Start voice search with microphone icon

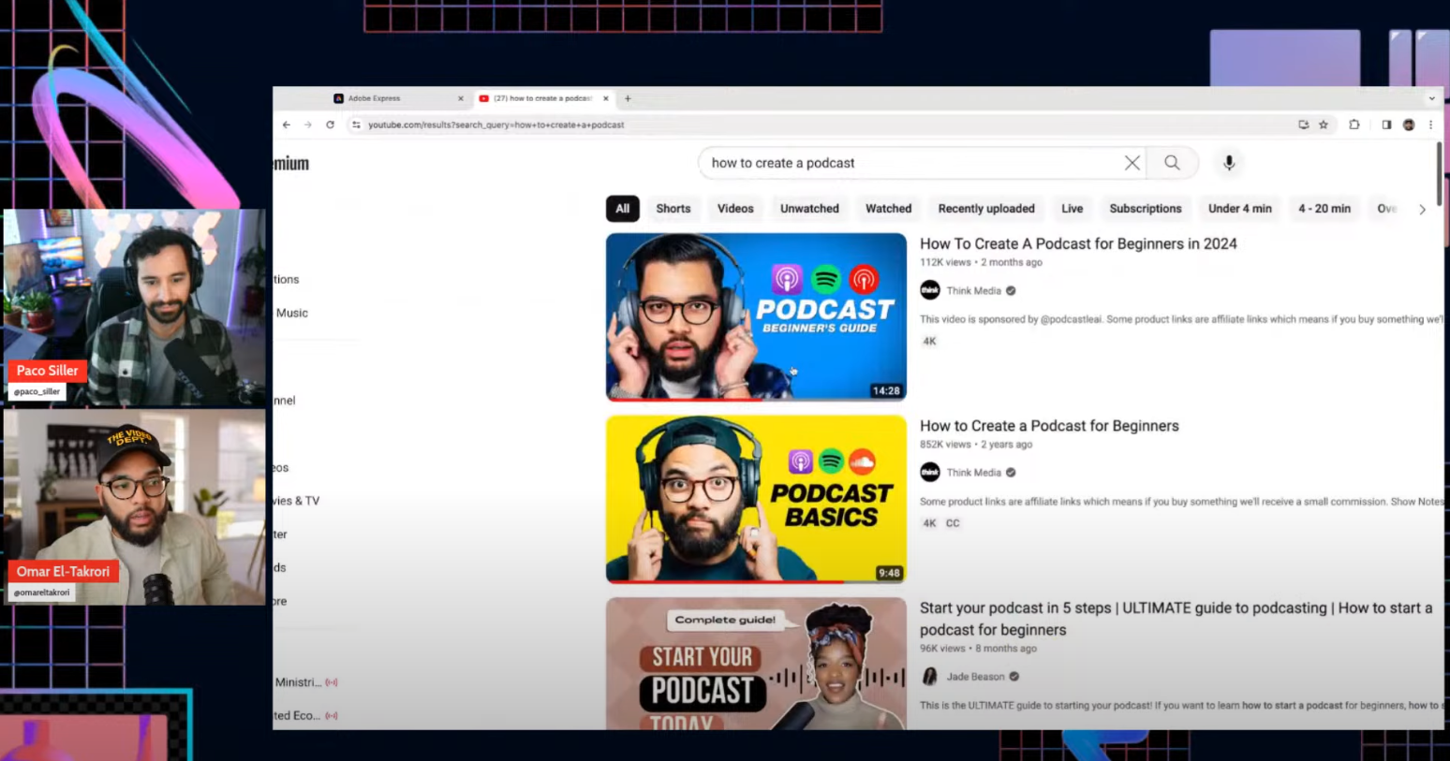[x=1229, y=163]
